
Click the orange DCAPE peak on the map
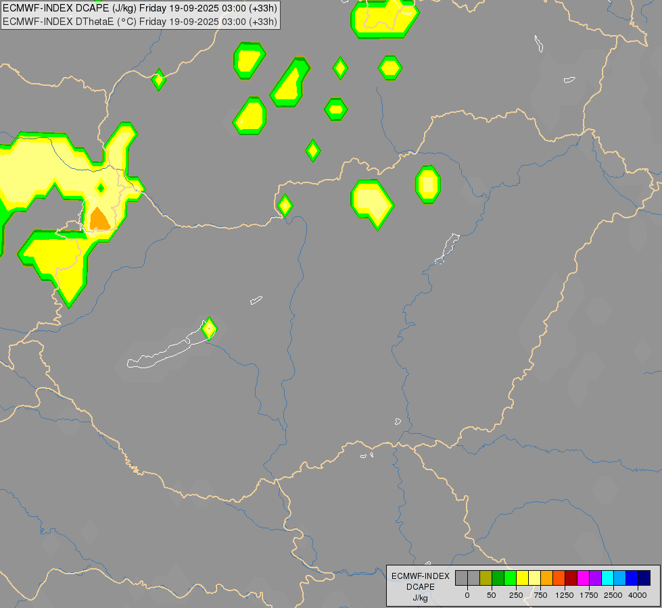pyautogui.click(x=99, y=220)
